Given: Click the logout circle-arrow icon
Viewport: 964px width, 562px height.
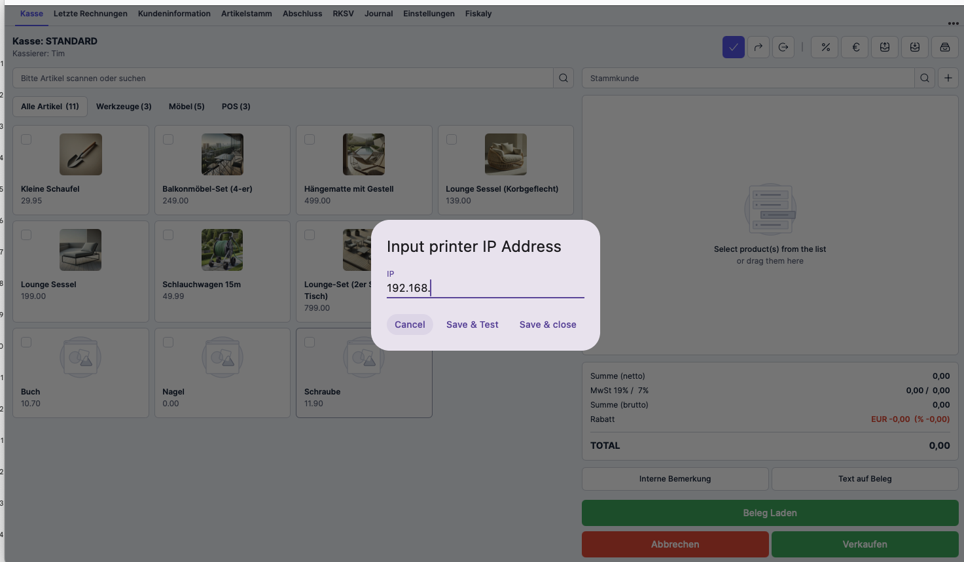Looking at the screenshot, I should pos(783,47).
